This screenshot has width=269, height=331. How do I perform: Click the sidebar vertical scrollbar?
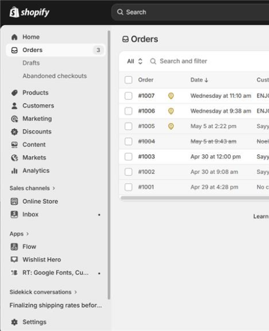pyautogui.click(x=109, y=165)
